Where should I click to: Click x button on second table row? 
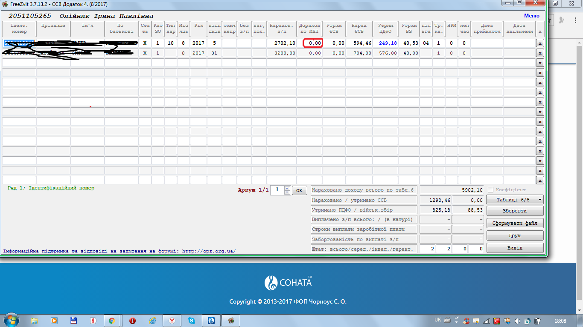tap(540, 53)
